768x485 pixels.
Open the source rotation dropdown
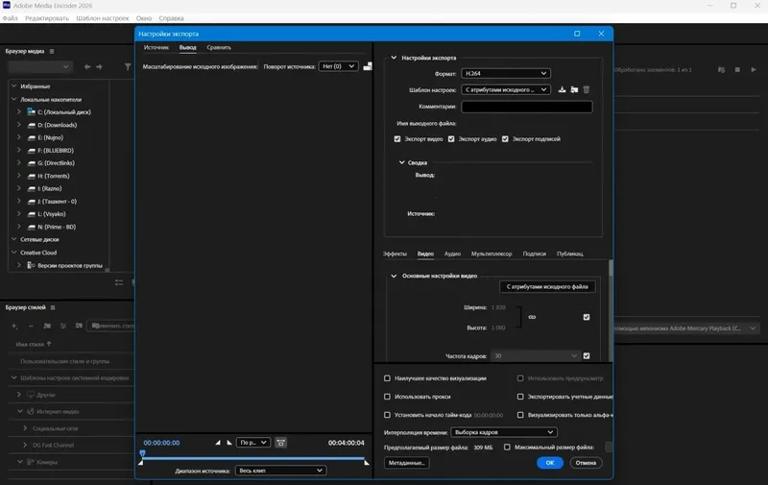[339, 66]
